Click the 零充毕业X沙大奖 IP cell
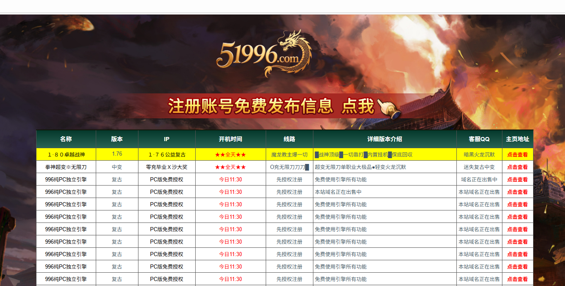The height and width of the screenshot is (286, 565). 167,167
